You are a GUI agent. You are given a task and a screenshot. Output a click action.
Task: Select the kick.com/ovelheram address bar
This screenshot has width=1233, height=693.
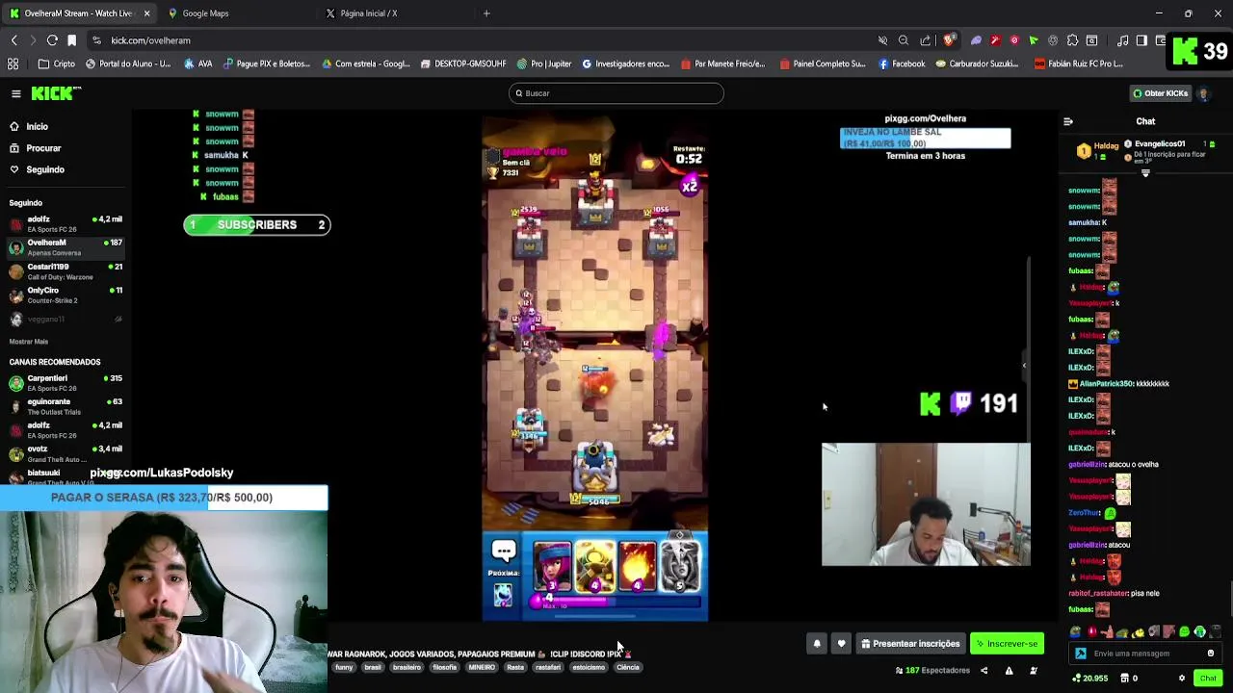482,40
